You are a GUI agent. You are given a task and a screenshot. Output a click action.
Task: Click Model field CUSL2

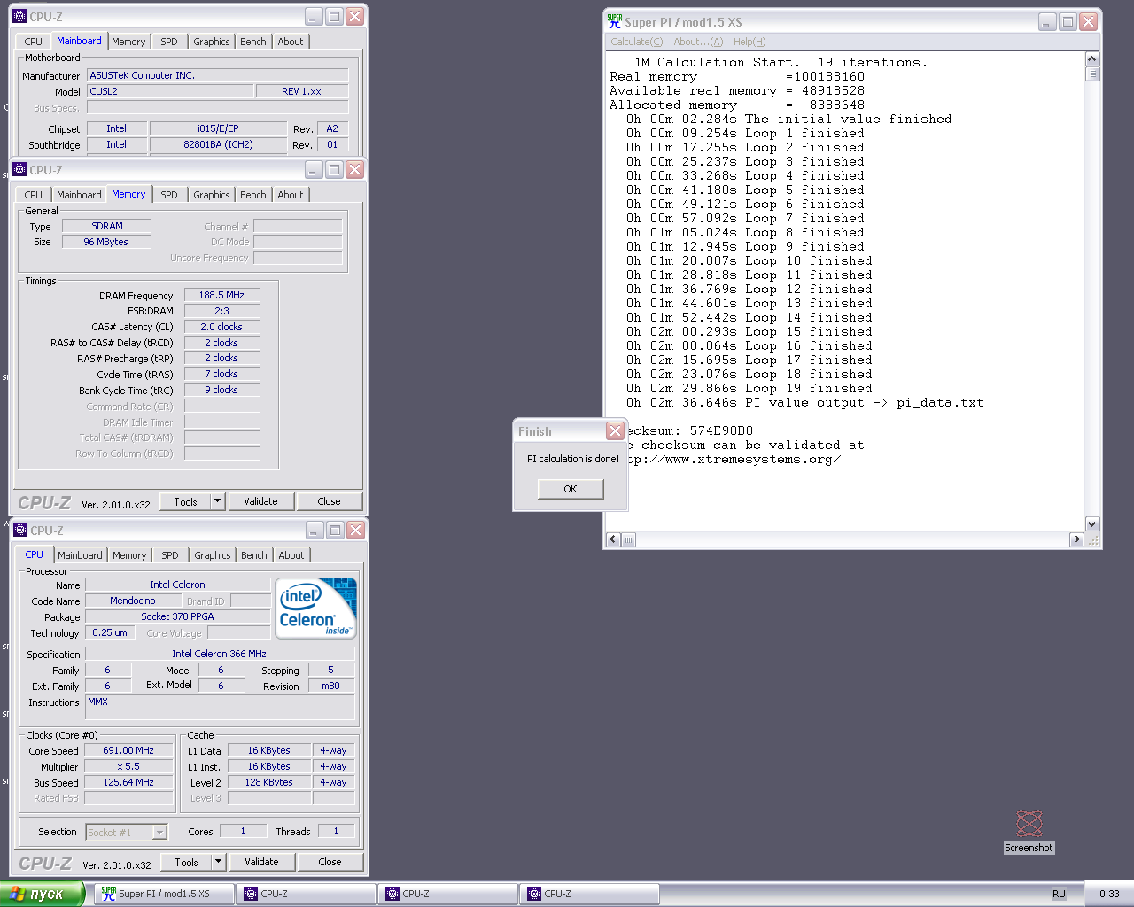click(x=170, y=91)
